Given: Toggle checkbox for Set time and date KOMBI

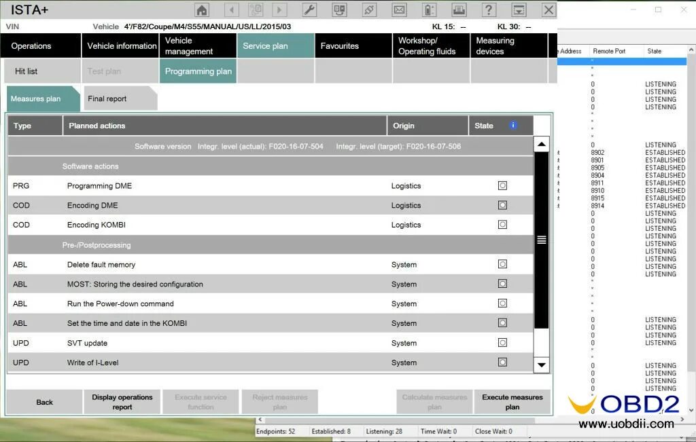Looking at the screenshot, I should [502, 323].
